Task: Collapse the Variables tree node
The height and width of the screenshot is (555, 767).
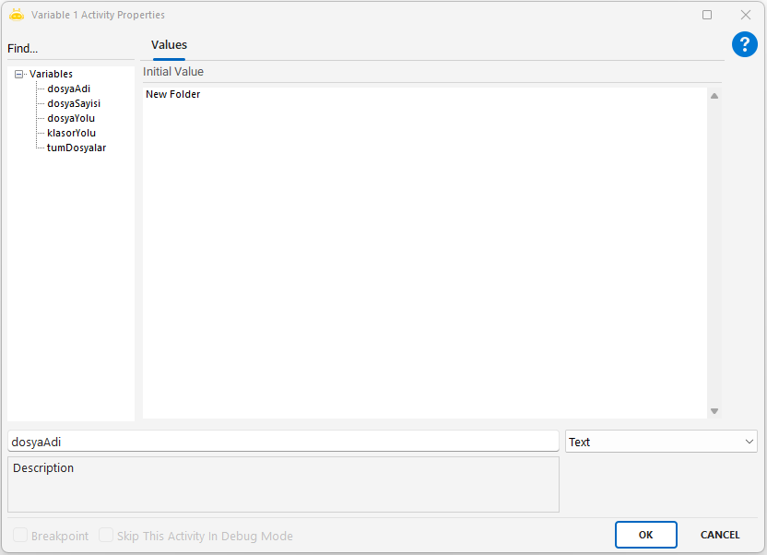Action: click(18, 75)
